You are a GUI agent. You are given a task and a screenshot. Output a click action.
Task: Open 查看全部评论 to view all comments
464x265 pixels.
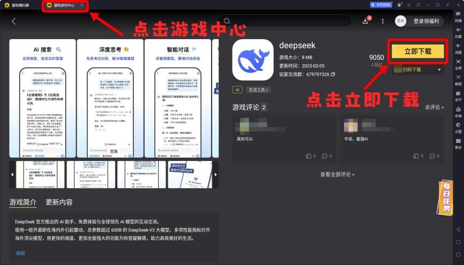338,174
